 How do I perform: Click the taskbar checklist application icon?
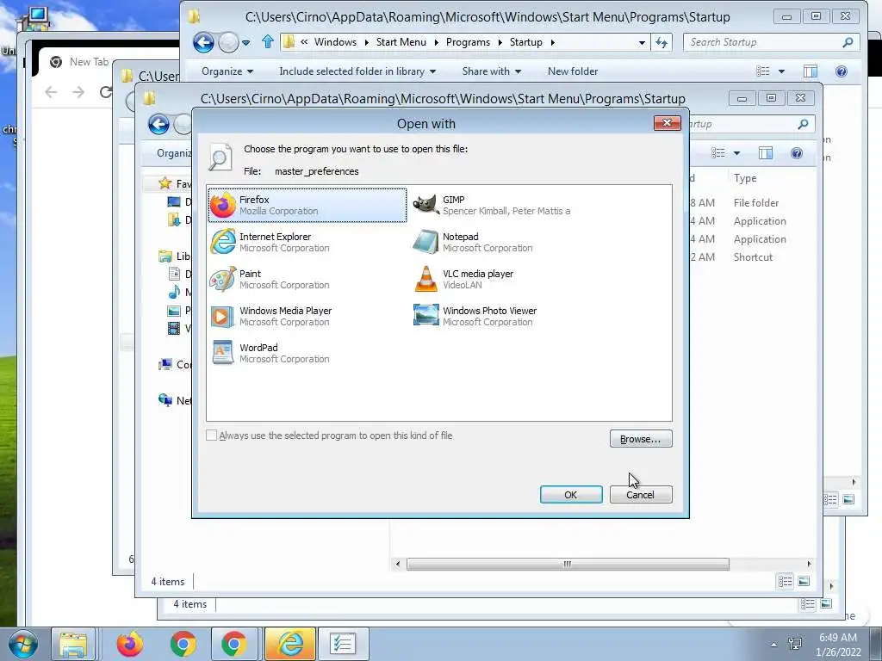(343, 644)
